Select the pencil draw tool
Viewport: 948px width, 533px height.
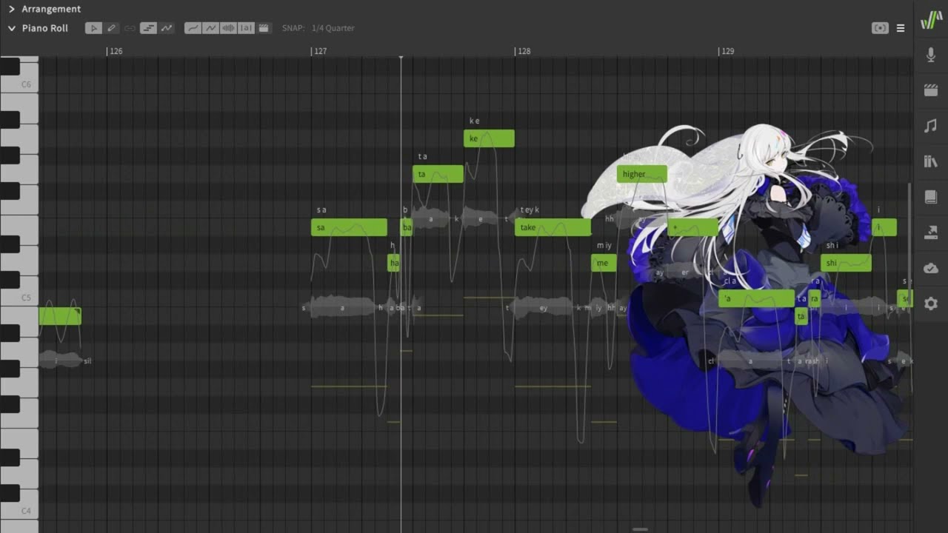point(111,28)
